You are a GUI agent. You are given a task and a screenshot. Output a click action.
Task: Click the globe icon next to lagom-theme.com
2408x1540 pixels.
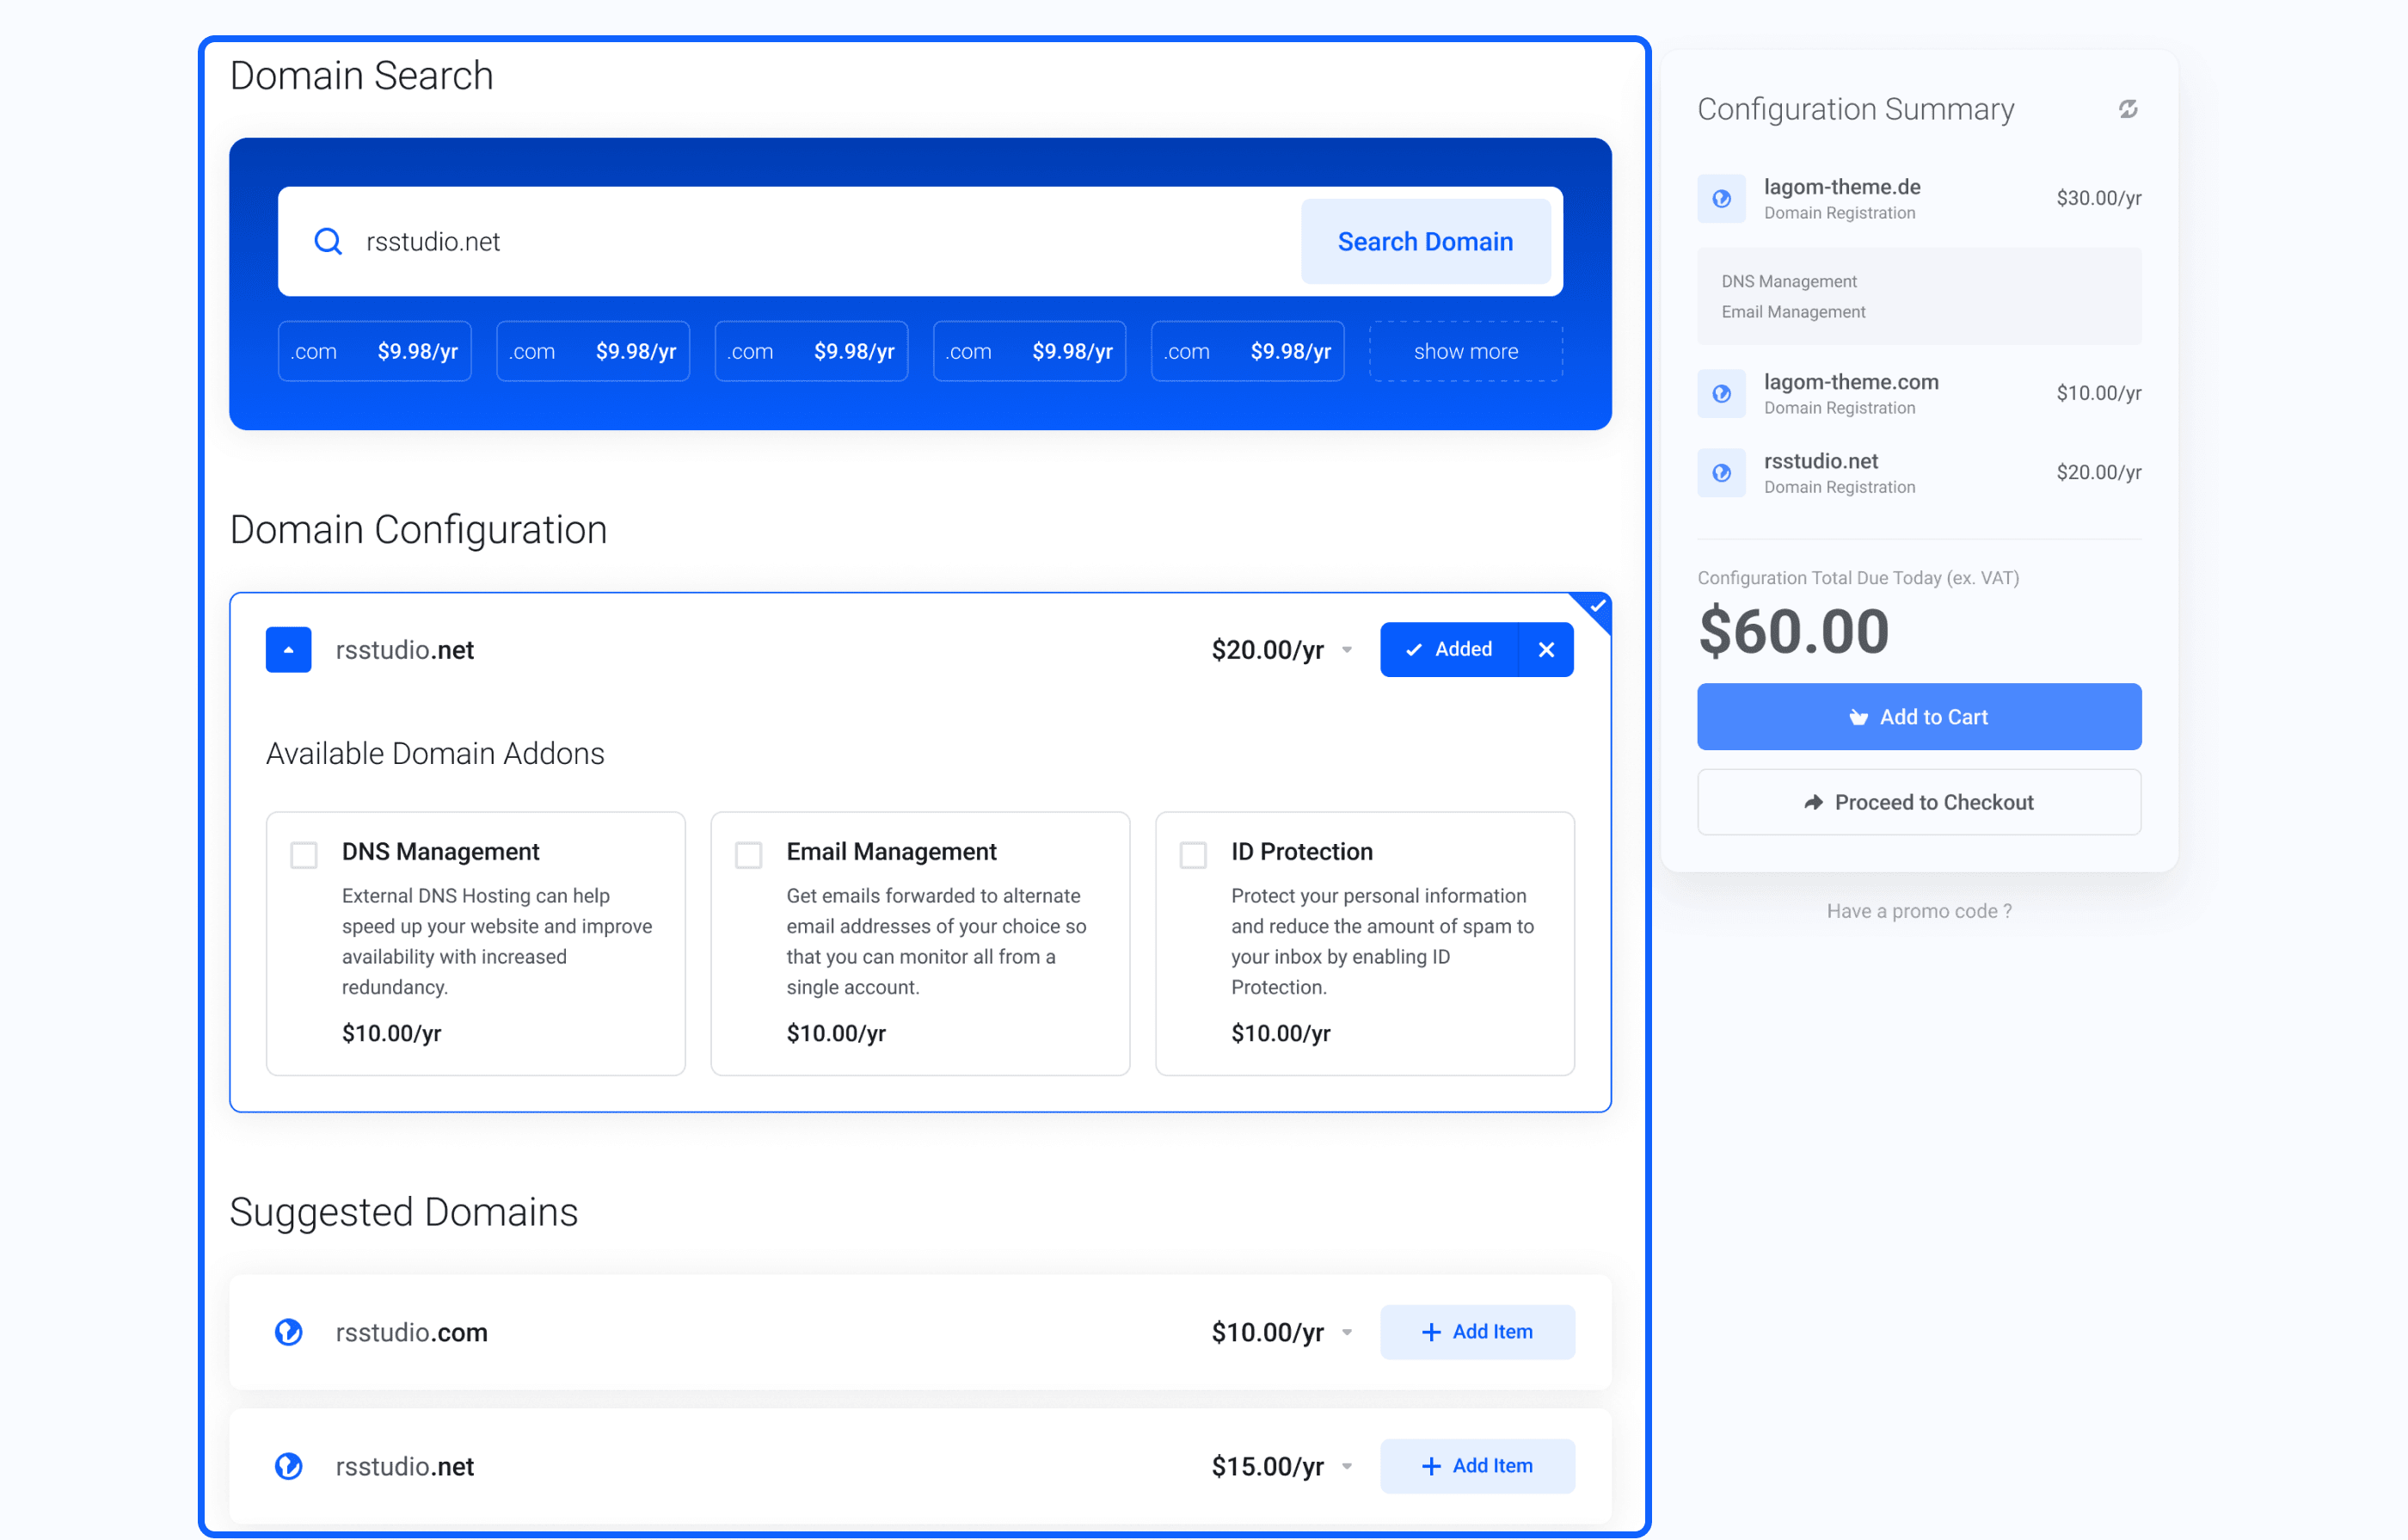1721,393
